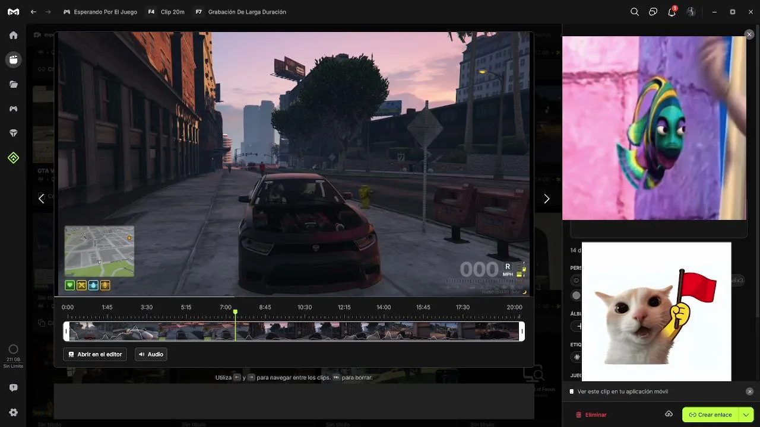
Task: Click the right trim handle of clip
Action: (x=522, y=331)
